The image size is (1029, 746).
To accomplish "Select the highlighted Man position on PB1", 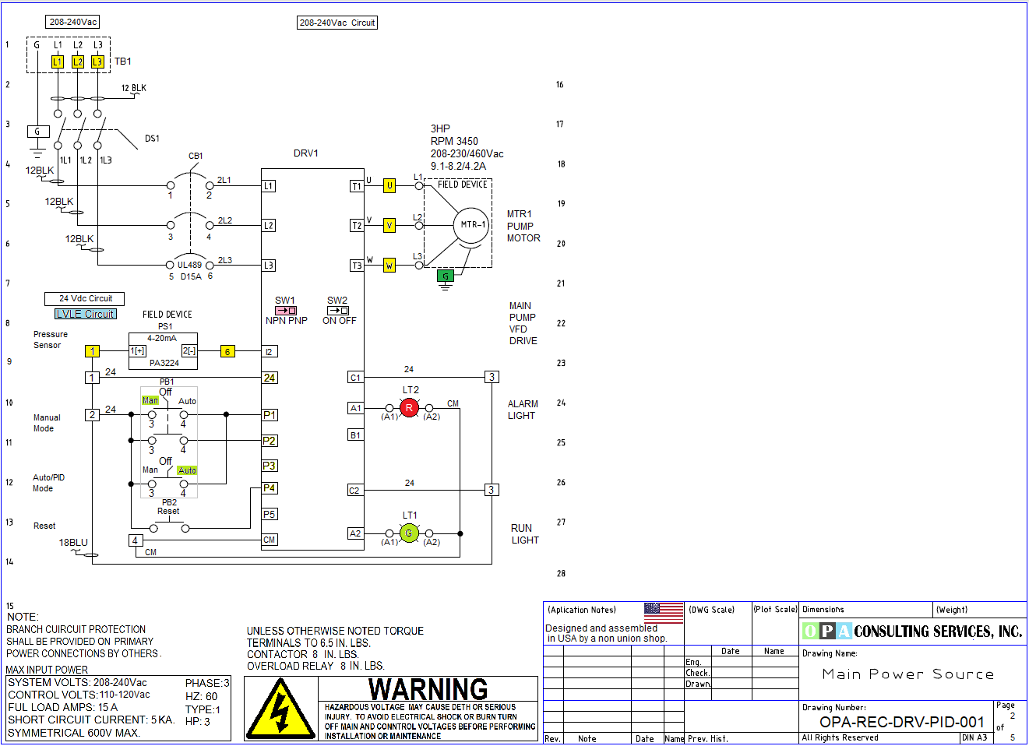I will (150, 400).
